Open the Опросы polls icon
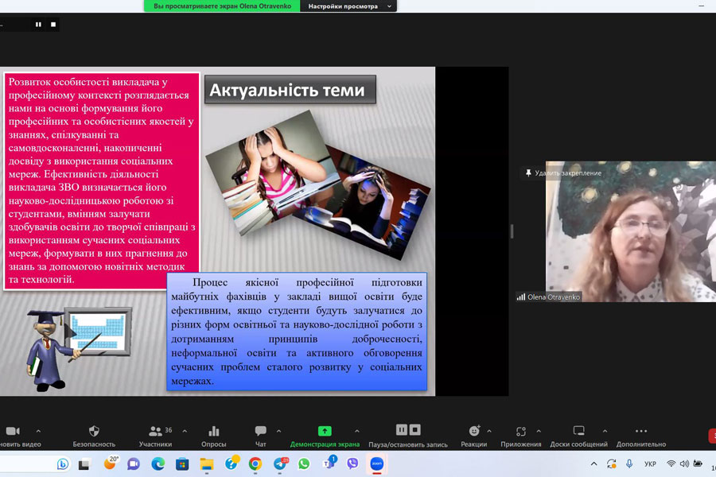The height and width of the screenshot is (477, 716). (x=213, y=432)
